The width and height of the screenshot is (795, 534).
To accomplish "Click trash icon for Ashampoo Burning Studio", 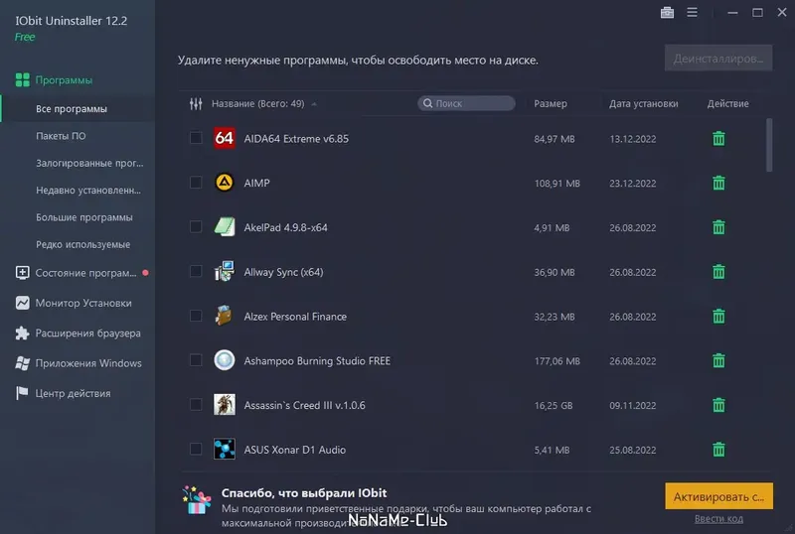I will pyautogui.click(x=718, y=360).
